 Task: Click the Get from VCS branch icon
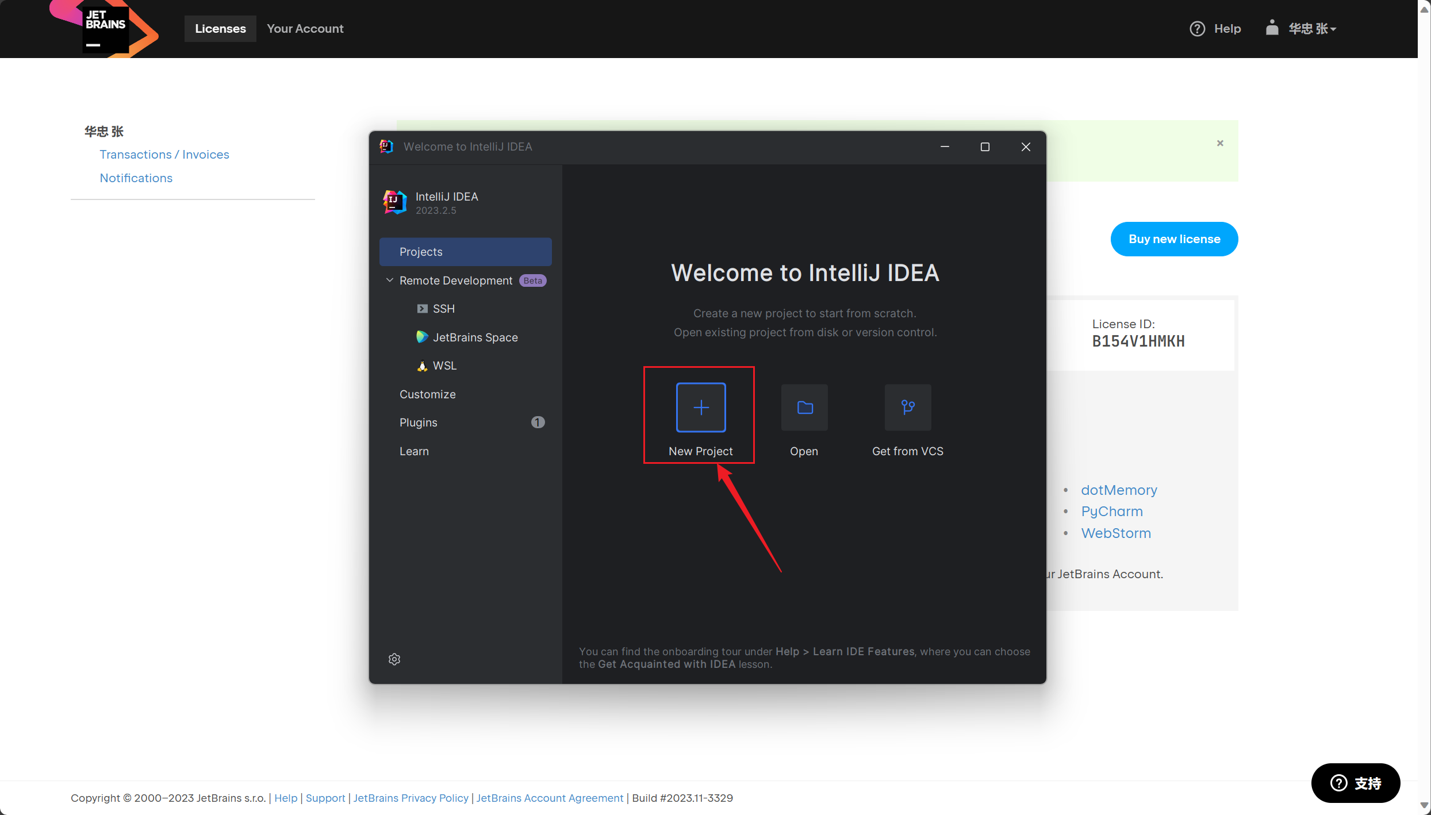coord(908,407)
